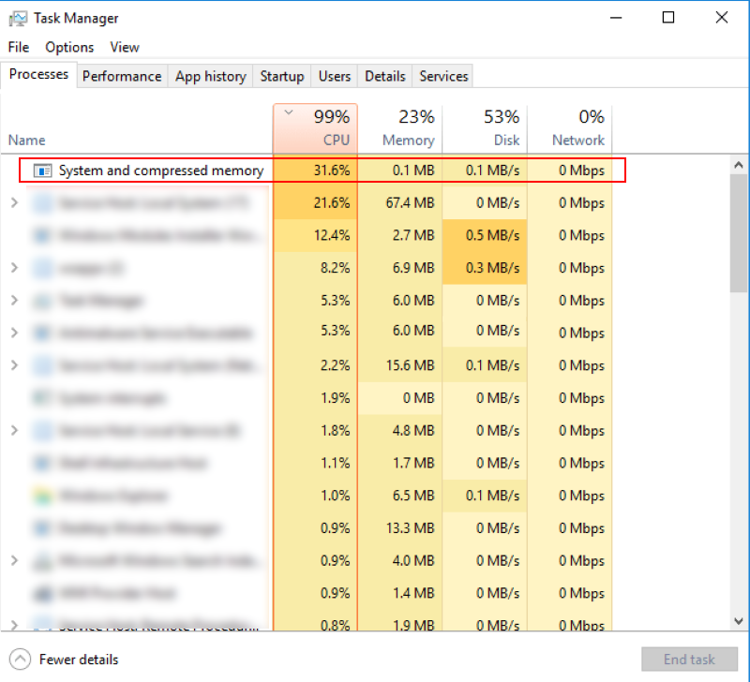Click the icon of the process using 1.9% CPU
The width and height of the screenshot is (750, 682).
click(x=42, y=398)
